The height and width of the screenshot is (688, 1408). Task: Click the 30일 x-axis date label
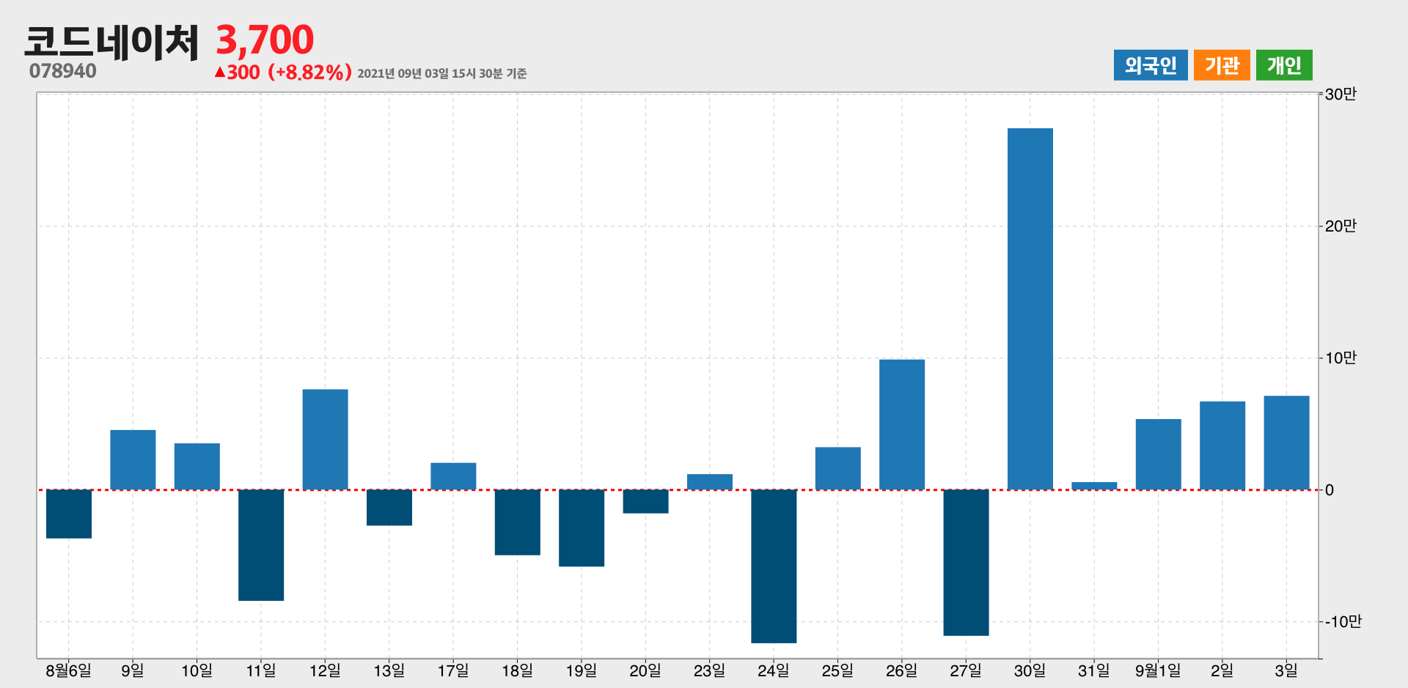(1030, 670)
